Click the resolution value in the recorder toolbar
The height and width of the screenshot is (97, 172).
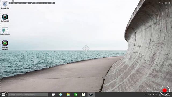tap(20, 3)
